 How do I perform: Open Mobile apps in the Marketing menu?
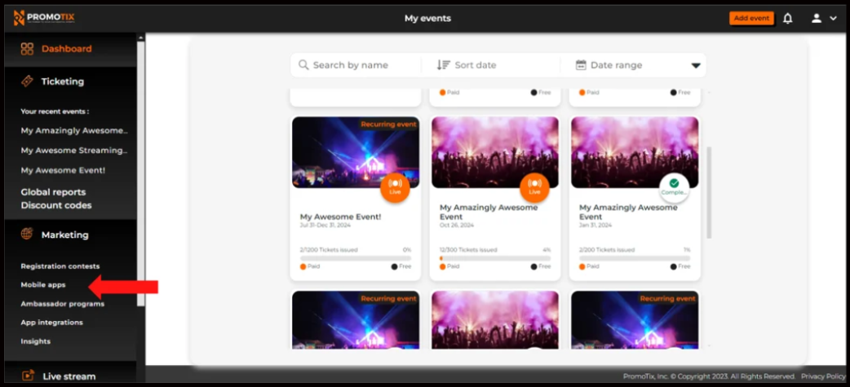pos(43,285)
